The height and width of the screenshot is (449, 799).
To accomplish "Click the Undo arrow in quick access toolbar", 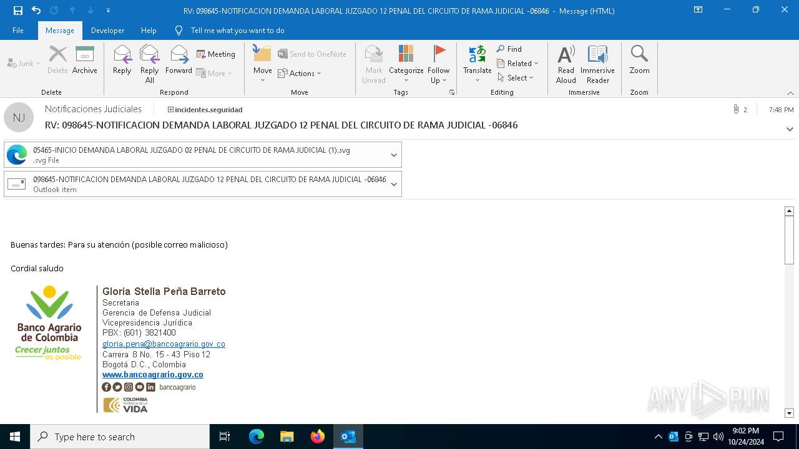I will point(36,11).
